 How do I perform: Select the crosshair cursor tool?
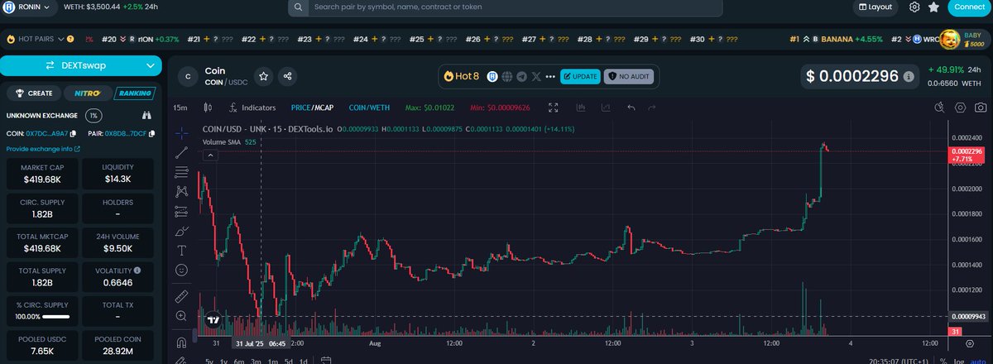point(182,133)
